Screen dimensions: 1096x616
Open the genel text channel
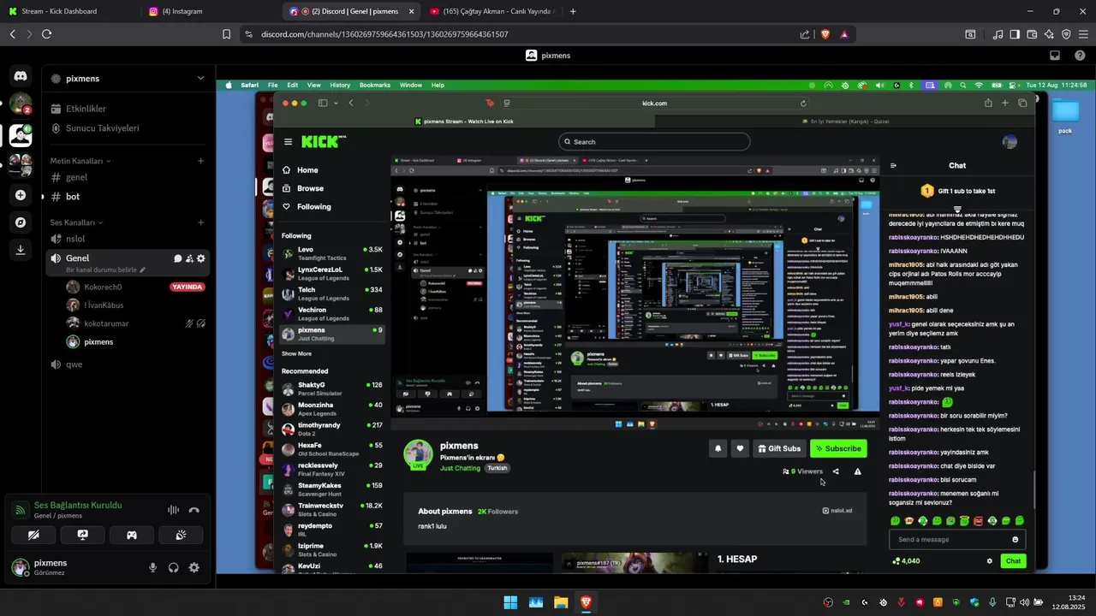pyautogui.click(x=128, y=177)
